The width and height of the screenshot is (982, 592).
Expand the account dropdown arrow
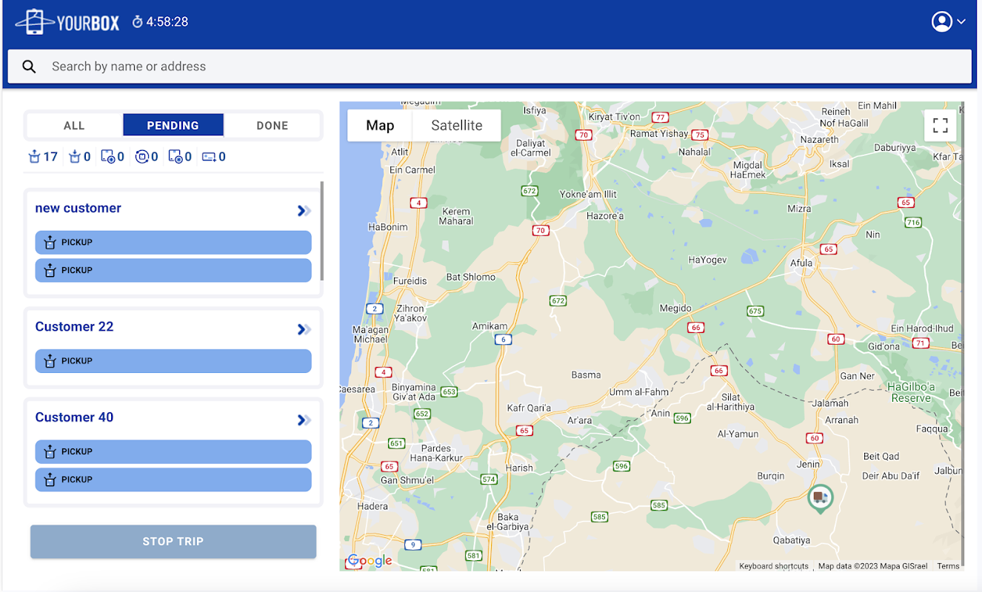(x=961, y=22)
